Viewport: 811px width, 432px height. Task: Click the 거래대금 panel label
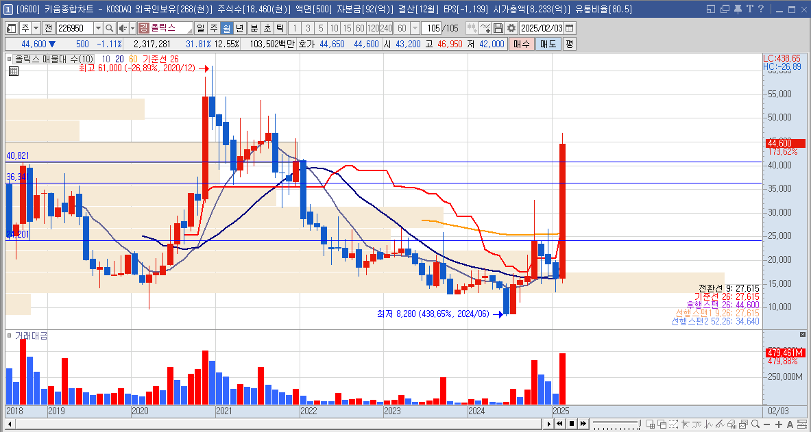[x=31, y=335]
